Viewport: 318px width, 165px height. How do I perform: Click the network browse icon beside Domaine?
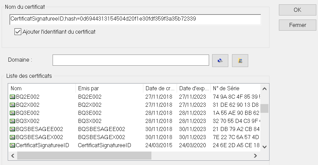pos(220,61)
